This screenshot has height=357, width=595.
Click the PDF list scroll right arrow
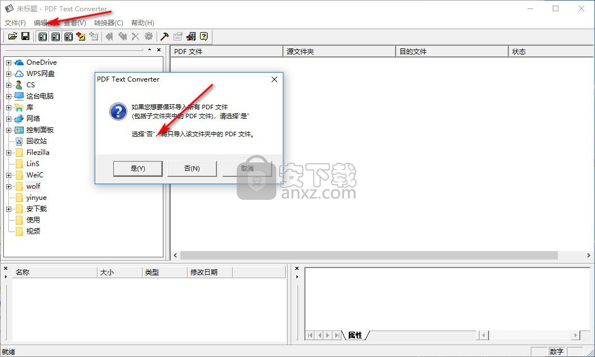[589, 255]
